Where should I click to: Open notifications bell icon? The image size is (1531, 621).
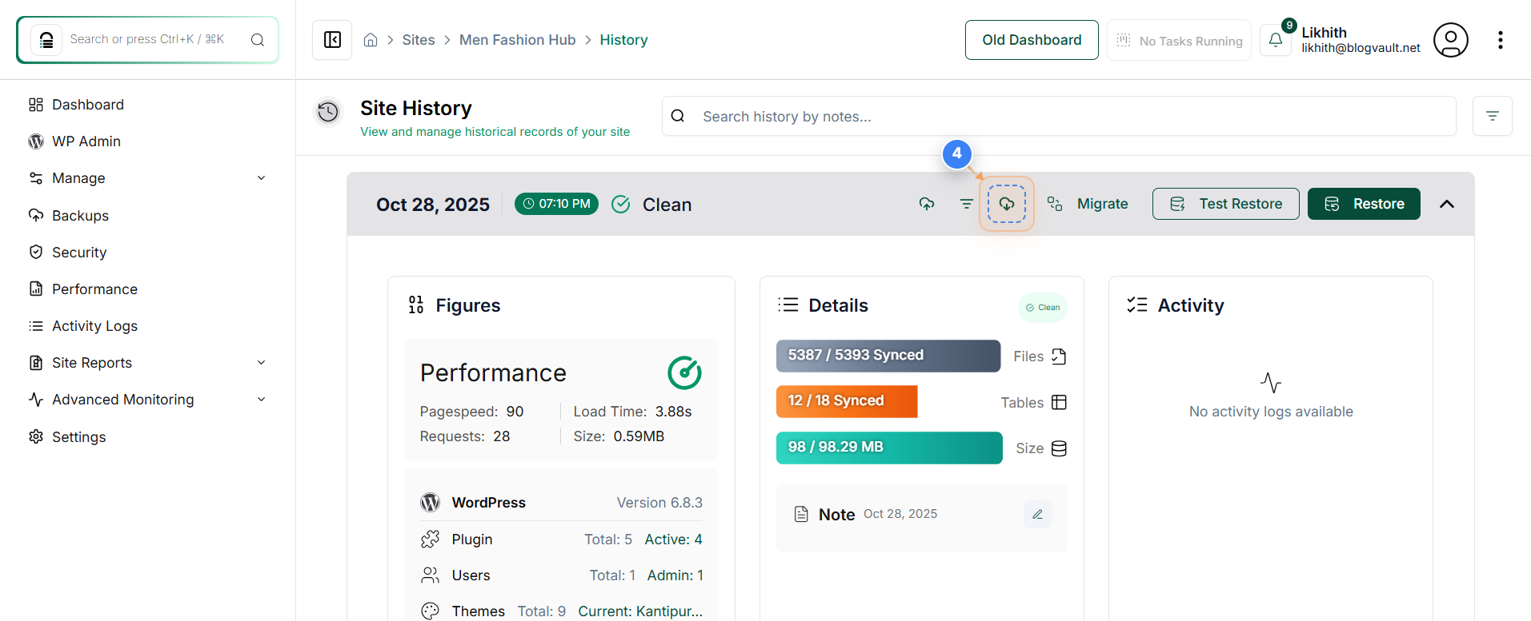1276,40
